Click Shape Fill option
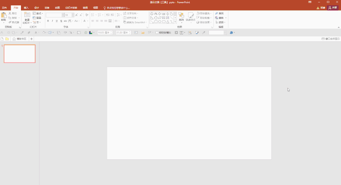 click(x=204, y=14)
